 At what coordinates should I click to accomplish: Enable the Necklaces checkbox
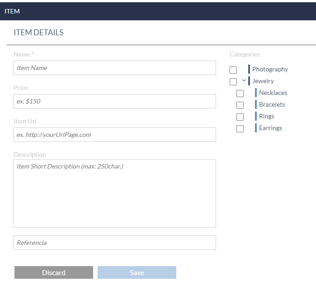(x=240, y=94)
